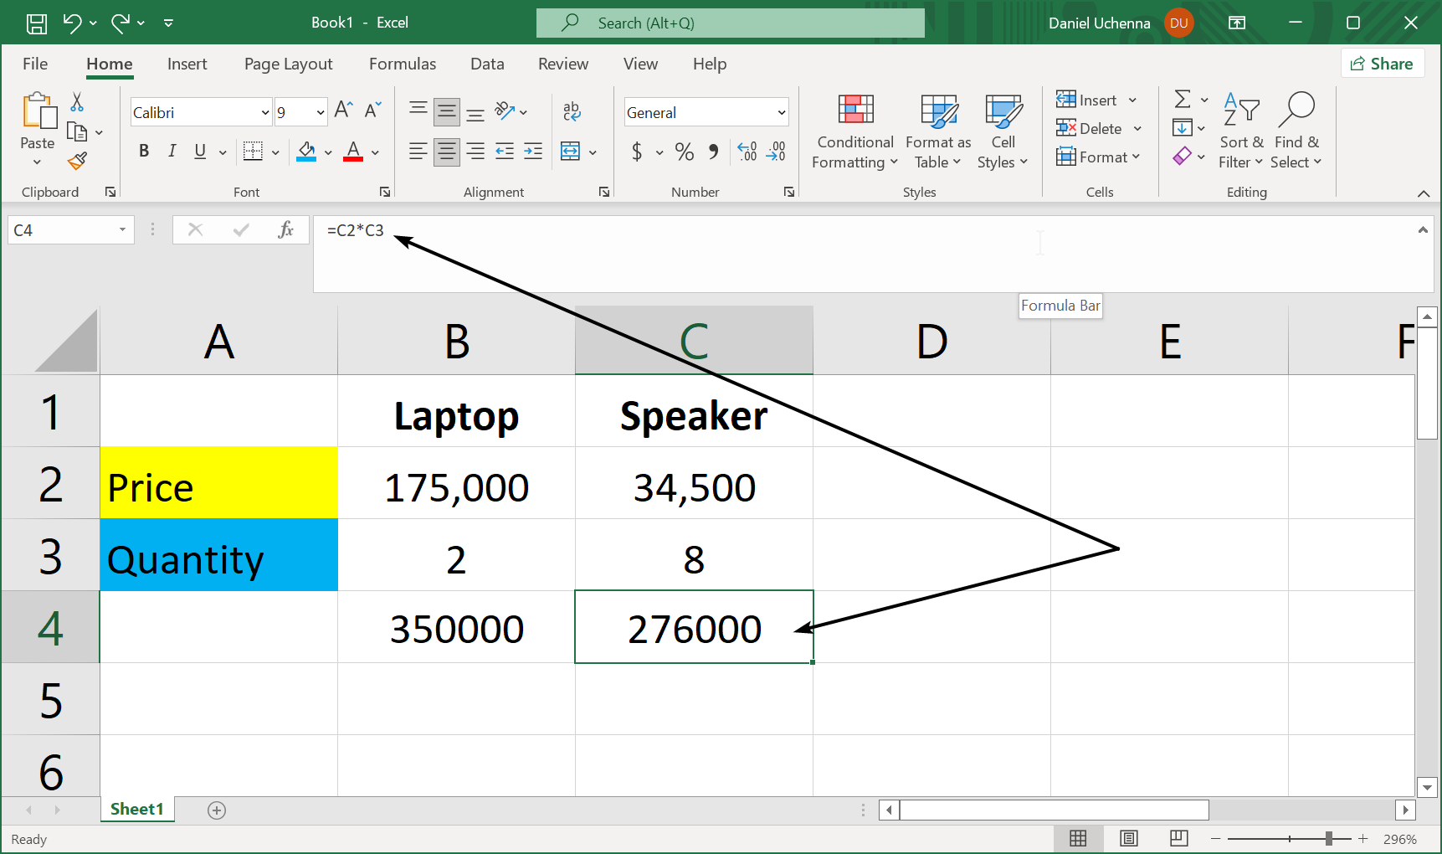Image resolution: width=1442 pixels, height=854 pixels.
Task: Open the General number format dropdown
Action: coord(781,112)
